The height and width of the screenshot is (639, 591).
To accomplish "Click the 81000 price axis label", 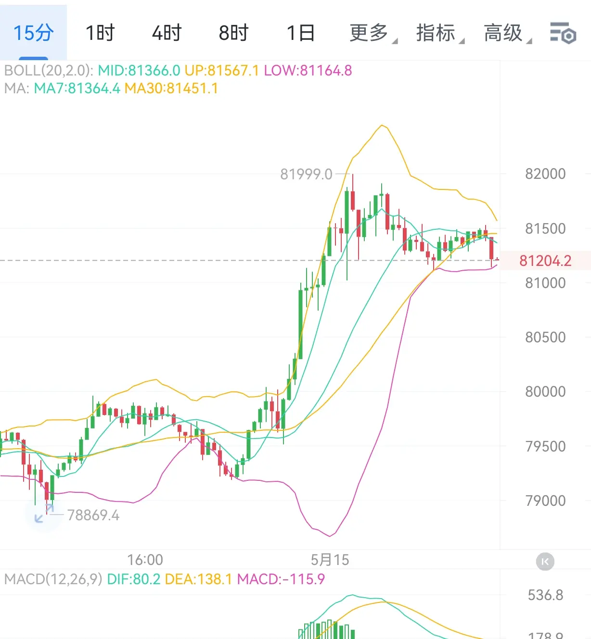I will (545, 283).
